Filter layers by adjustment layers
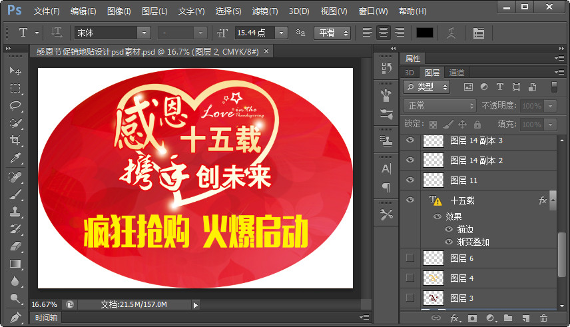This screenshot has width=570, height=327. (484, 87)
